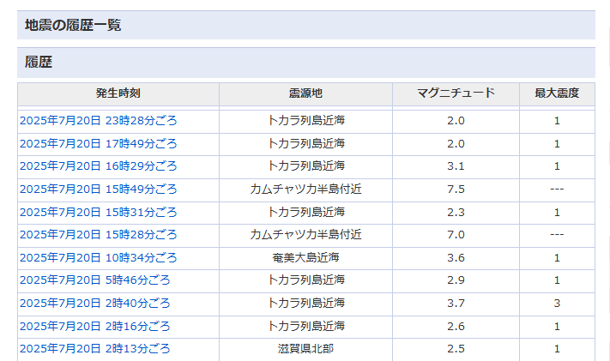Open the 2025年7月20日 17時49分ごろ earthquake link
This screenshot has width=610, height=361.
coord(99,143)
